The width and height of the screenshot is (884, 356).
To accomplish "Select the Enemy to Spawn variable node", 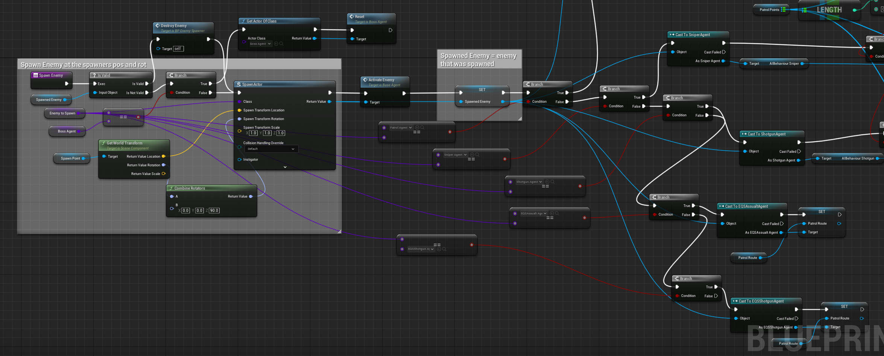I will (x=62, y=113).
